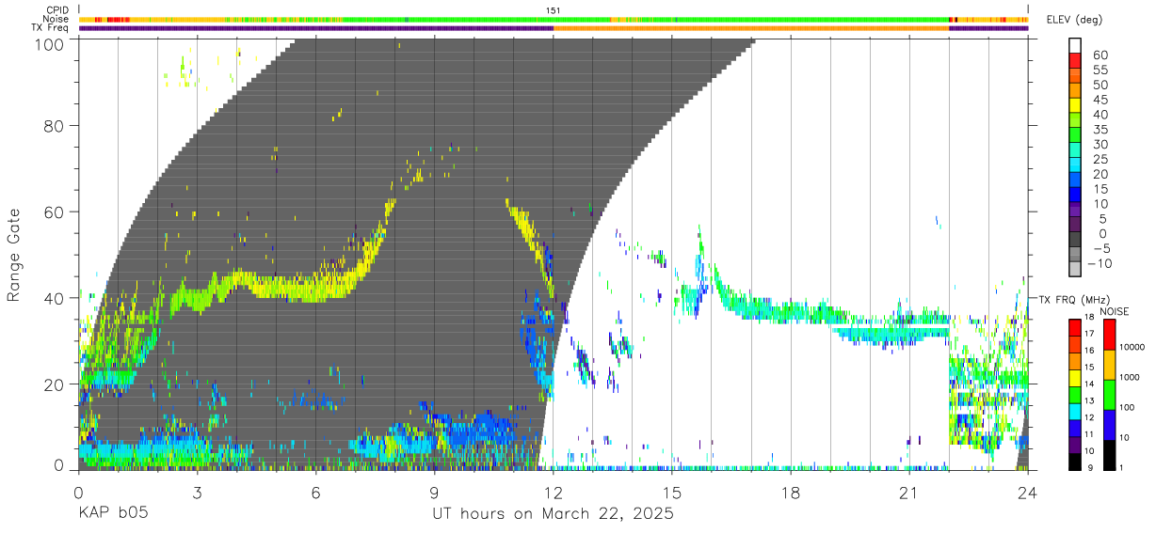Viewport: 1156px width, 533px height.
Task: Click the red 55-60 elevation color block
Action: 1076,63
